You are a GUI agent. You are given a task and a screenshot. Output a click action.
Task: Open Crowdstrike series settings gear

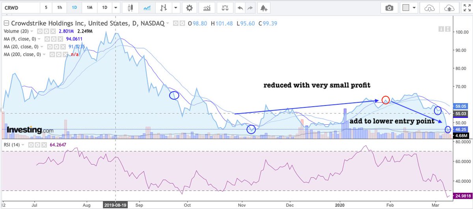pyautogui.click(x=182, y=24)
